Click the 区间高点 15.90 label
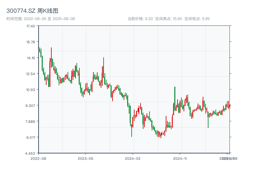Image resolution: width=255 pixels, height=191 pixels. click(169, 19)
